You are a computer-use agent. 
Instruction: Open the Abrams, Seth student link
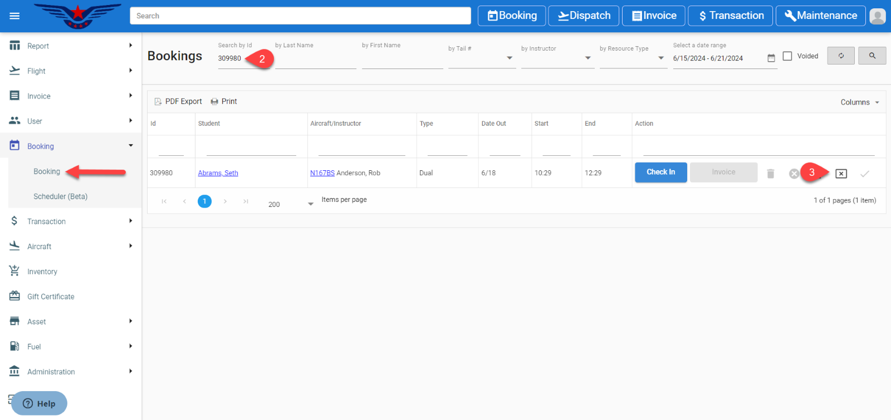[x=218, y=173]
